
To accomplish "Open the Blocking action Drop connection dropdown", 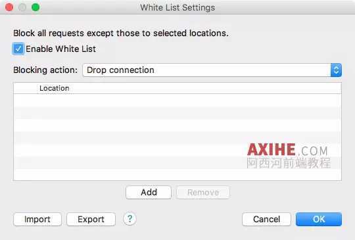I will coord(212,70).
